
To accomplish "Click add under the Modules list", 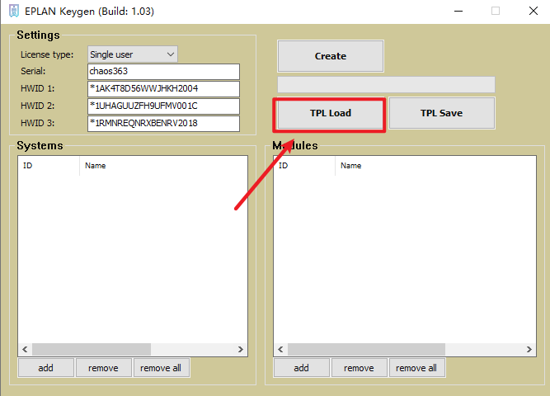I will pyautogui.click(x=301, y=368).
